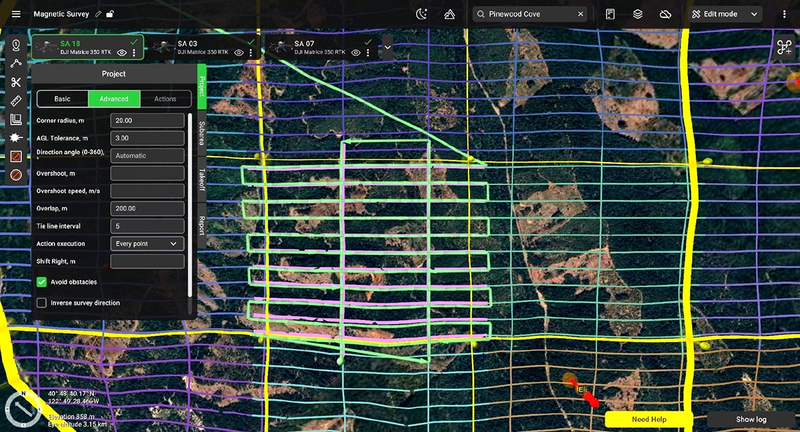Hide the SA 07 route

tap(356, 53)
